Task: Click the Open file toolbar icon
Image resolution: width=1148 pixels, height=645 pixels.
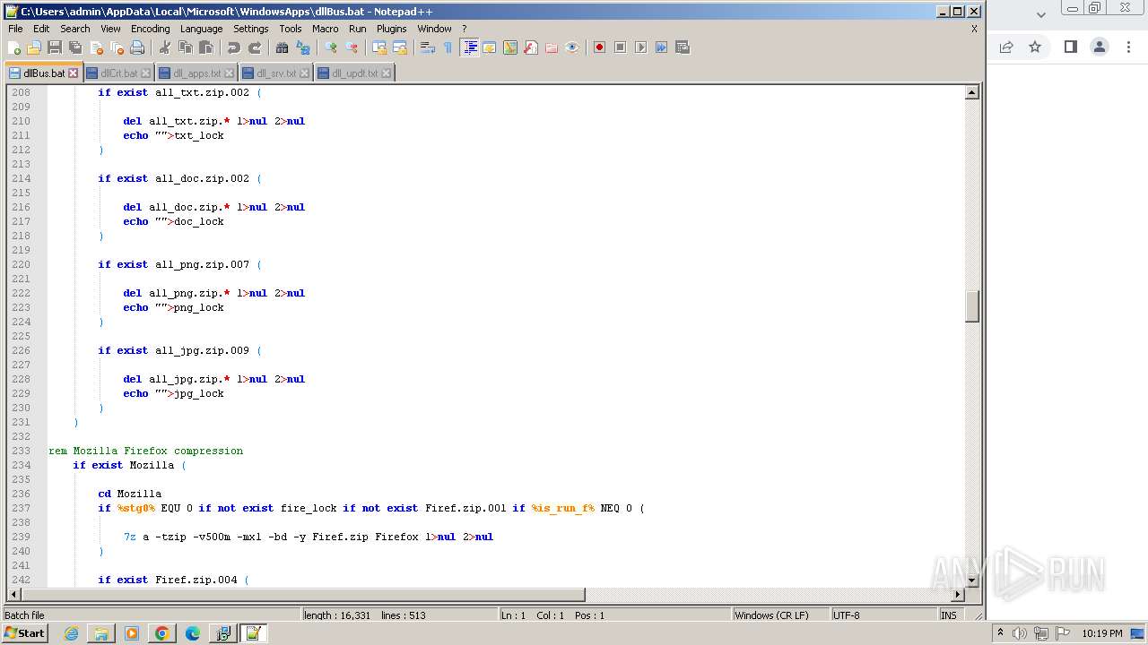Action: [x=34, y=47]
